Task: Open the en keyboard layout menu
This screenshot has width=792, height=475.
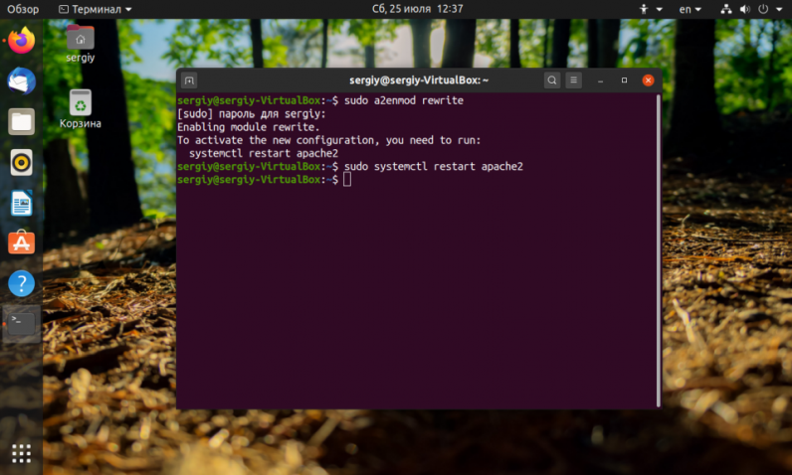Action: point(690,9)
